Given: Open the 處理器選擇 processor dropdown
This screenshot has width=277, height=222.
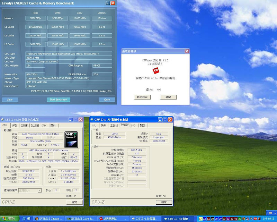Looking at the screenshot, I should coord(31,190).
